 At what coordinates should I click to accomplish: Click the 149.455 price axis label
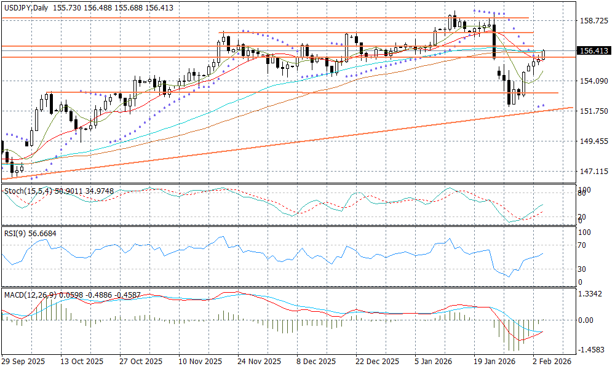pos(593,141)
